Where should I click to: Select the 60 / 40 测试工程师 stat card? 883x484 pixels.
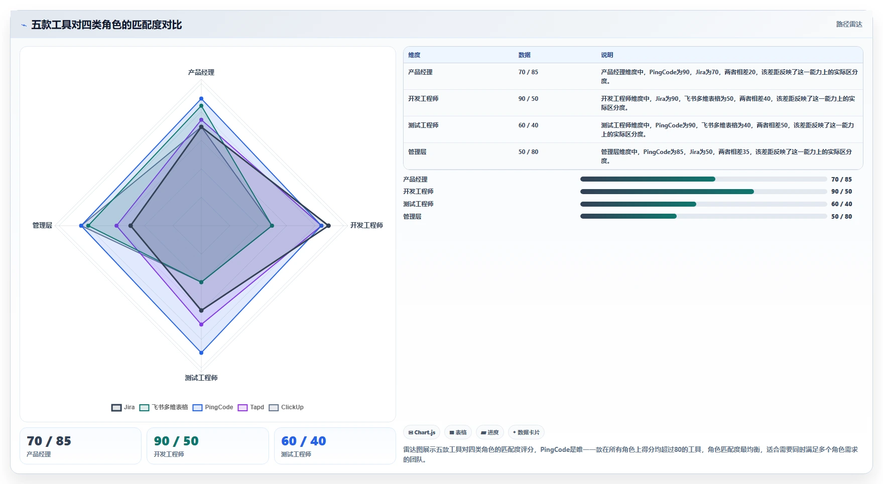click(x=335, y=446)
